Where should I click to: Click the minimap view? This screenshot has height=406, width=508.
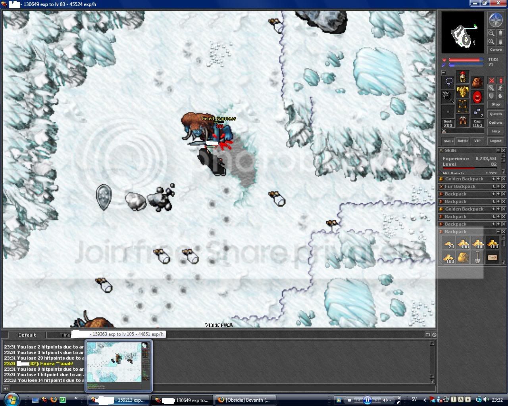click(x=463, y=32)
